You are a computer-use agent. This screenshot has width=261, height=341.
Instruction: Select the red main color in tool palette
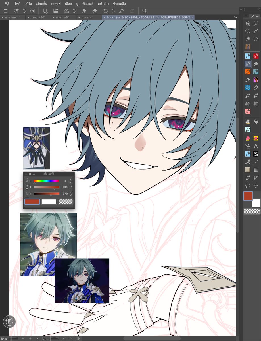[x=248, y=196]
